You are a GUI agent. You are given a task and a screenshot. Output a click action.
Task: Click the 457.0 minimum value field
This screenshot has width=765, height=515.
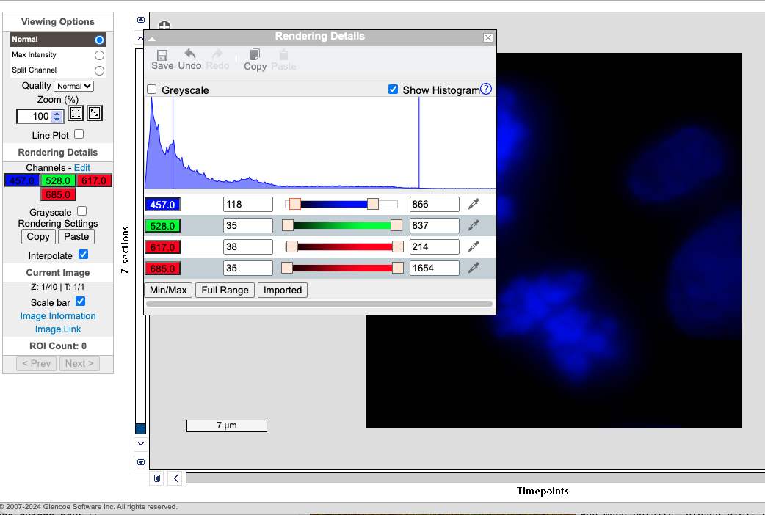tap(248, 205)
